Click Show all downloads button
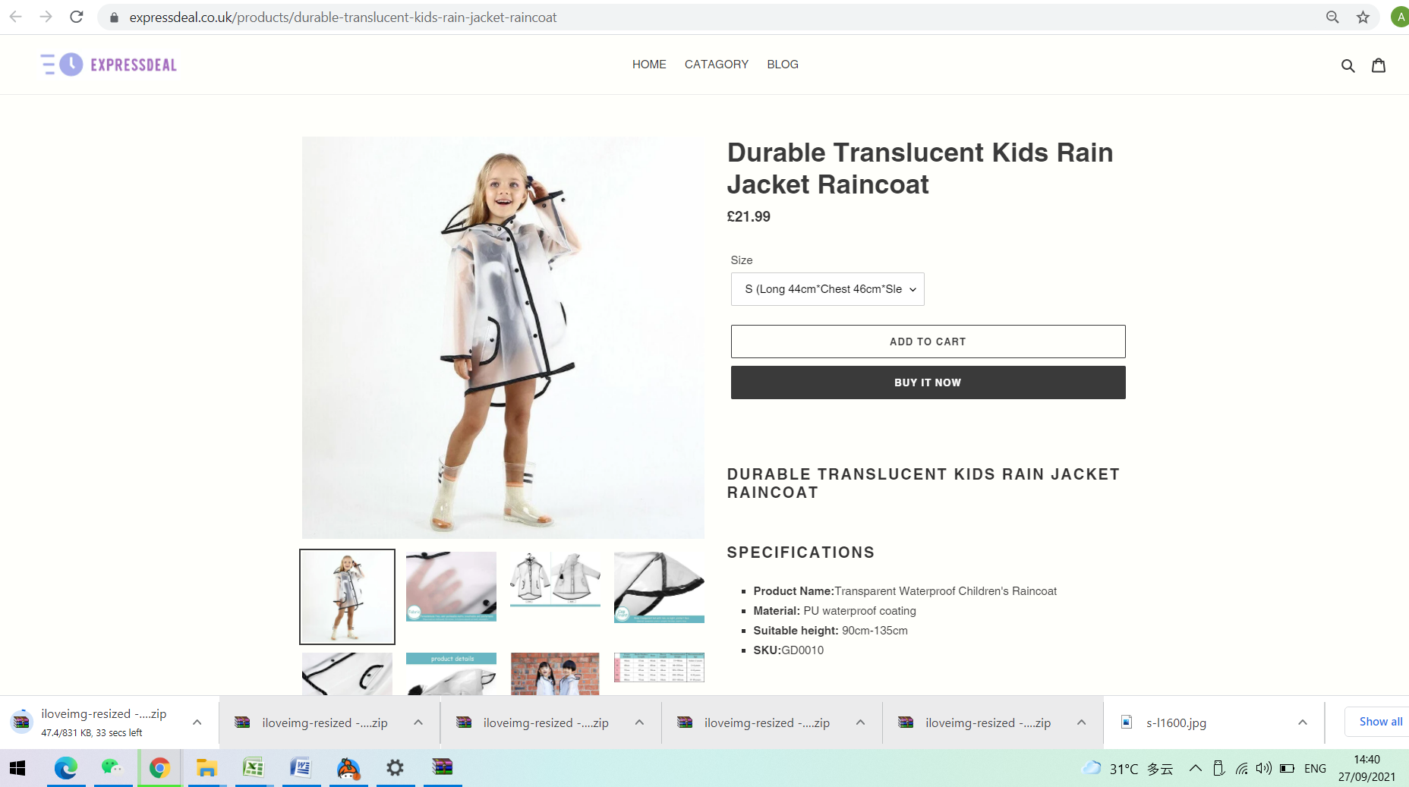The width and height of the screenshot is (1409, 787). click(1376, 722)
